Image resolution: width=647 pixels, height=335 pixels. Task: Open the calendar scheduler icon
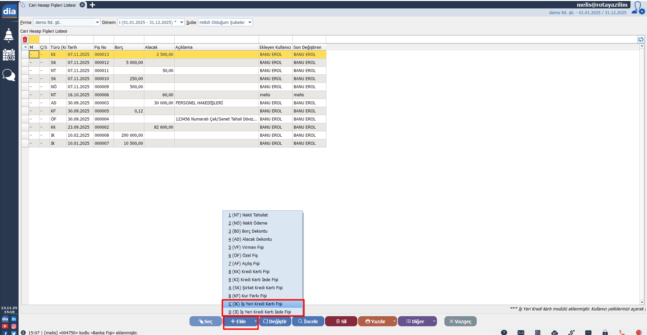point(9,55)
